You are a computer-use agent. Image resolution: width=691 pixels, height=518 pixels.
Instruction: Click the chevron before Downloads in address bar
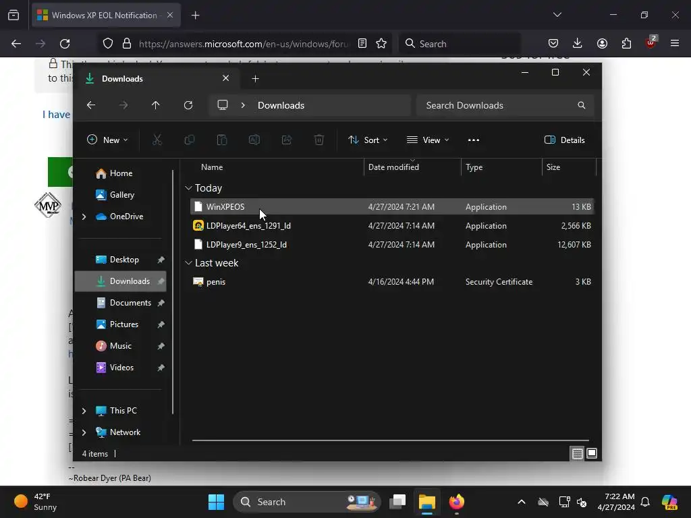tap(243, 105)
